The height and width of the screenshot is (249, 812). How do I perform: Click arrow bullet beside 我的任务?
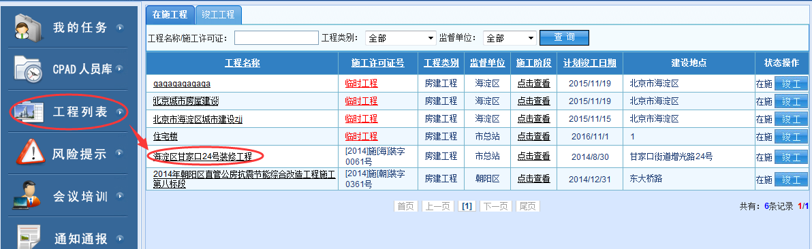coord(120,27)
